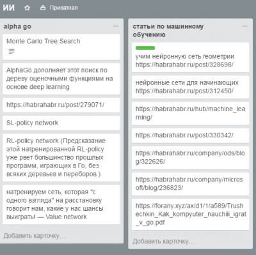
Task: Open нейронные сети для начинающих card
Action: (x=190, y=87)
